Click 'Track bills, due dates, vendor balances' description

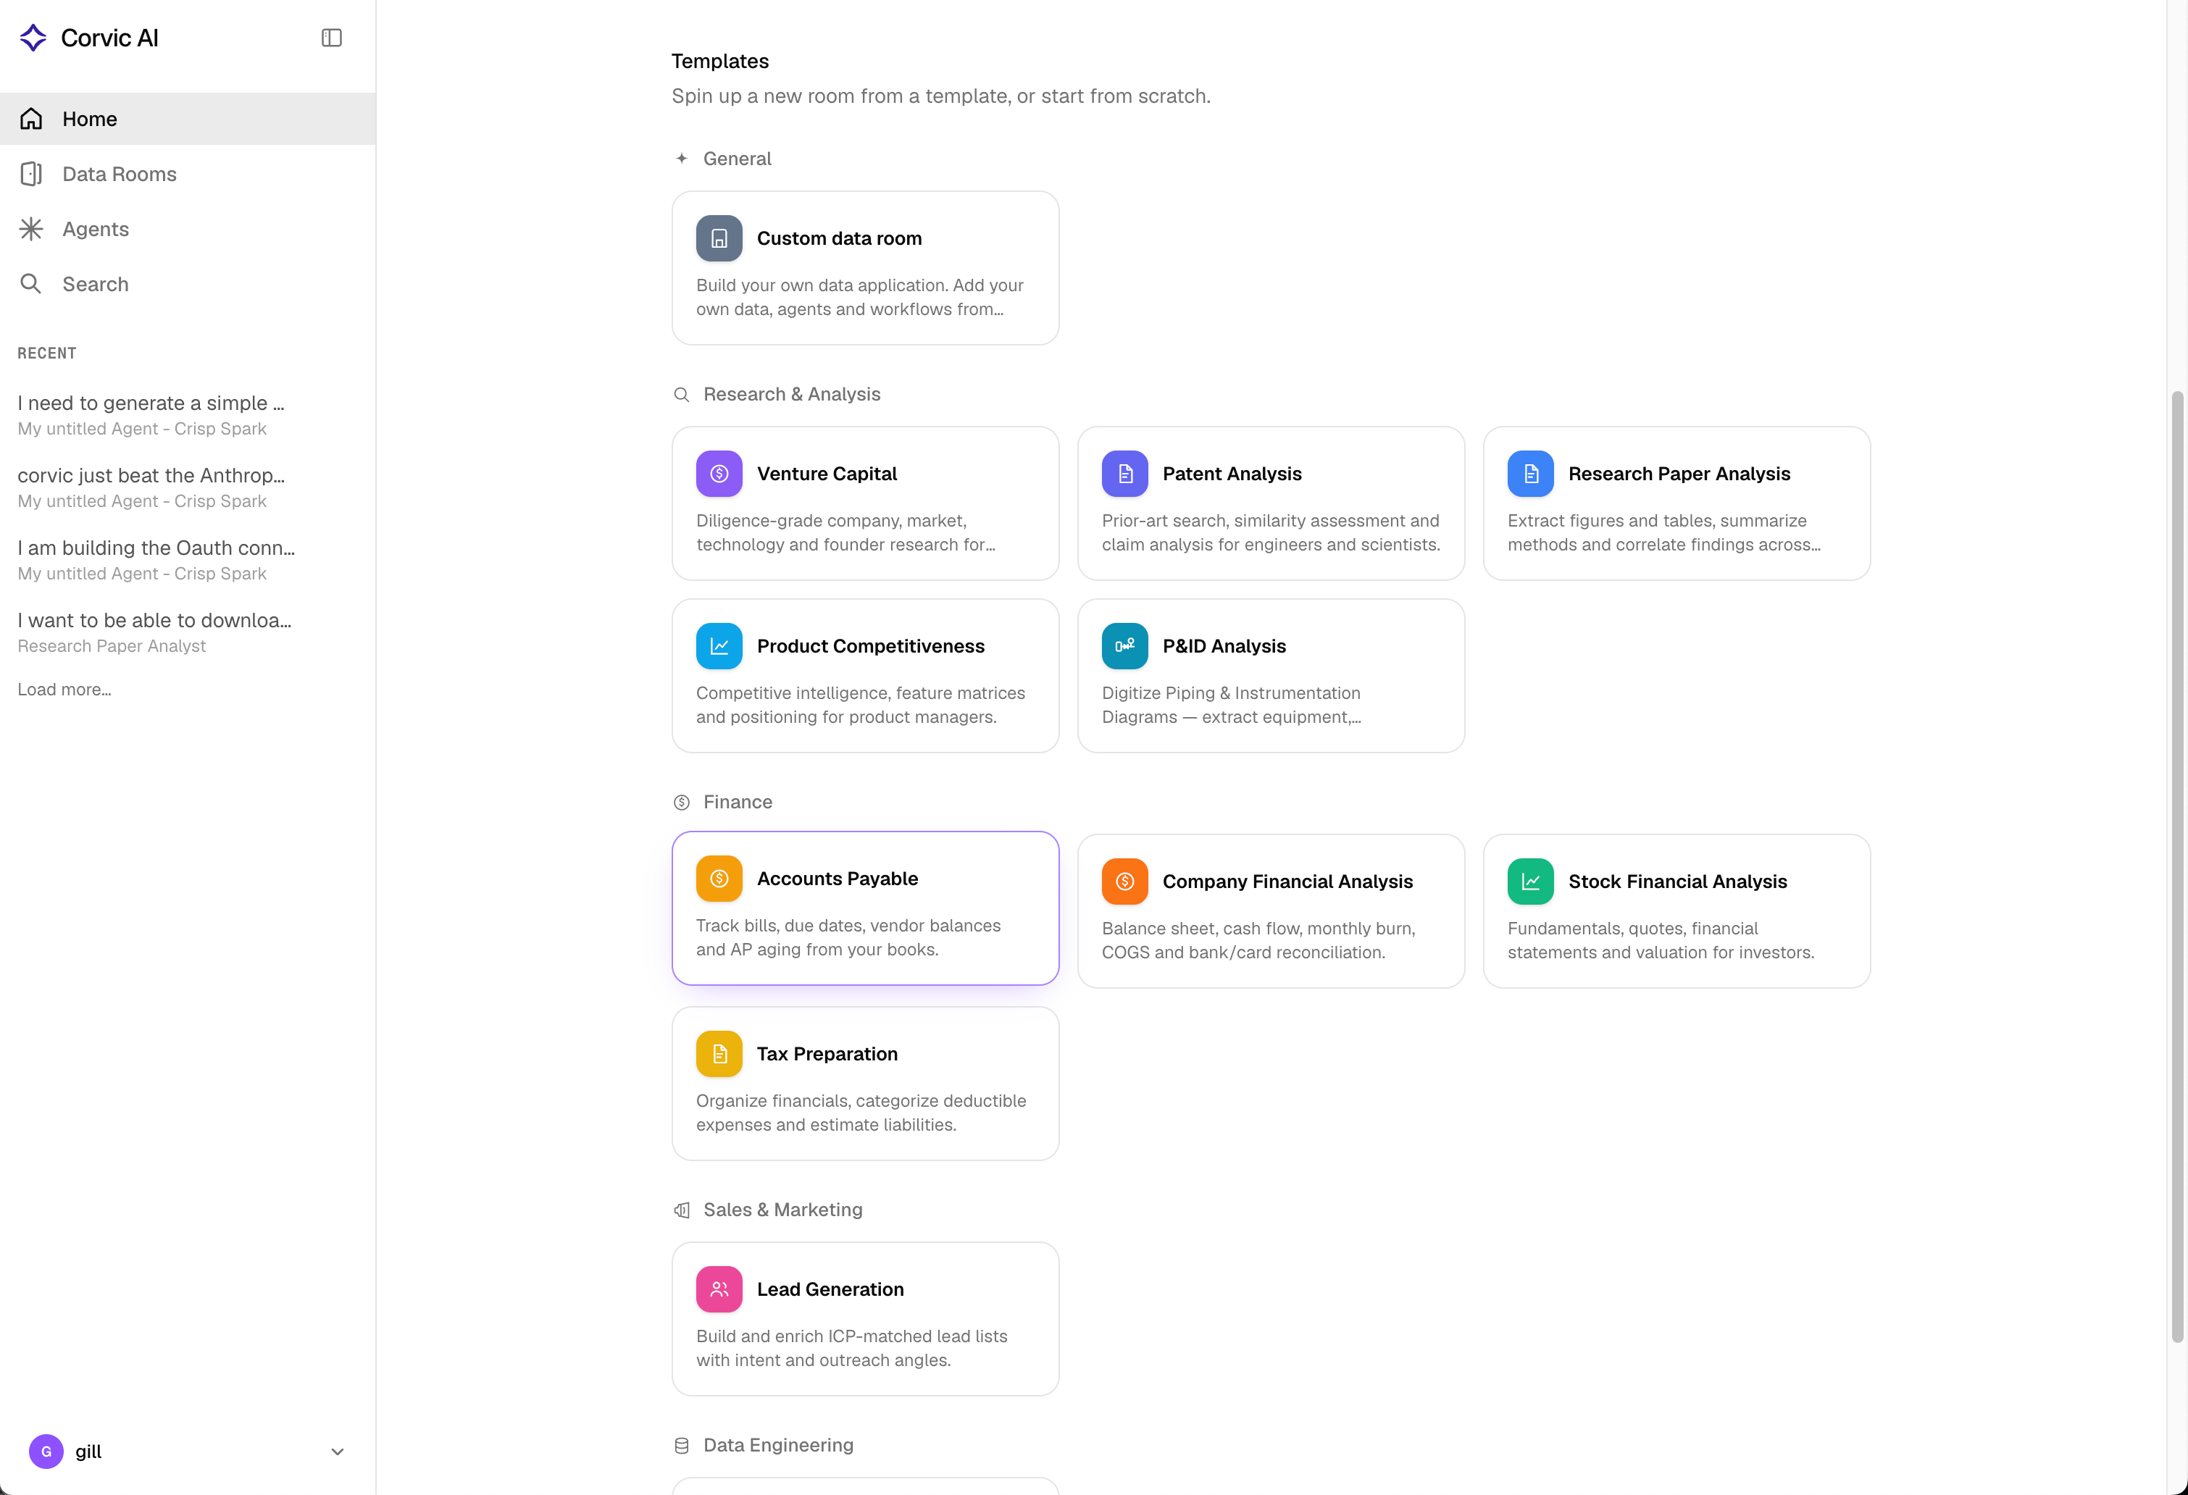848,926
